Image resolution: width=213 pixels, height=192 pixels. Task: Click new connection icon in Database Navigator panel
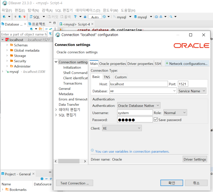[x=32, y=29]
